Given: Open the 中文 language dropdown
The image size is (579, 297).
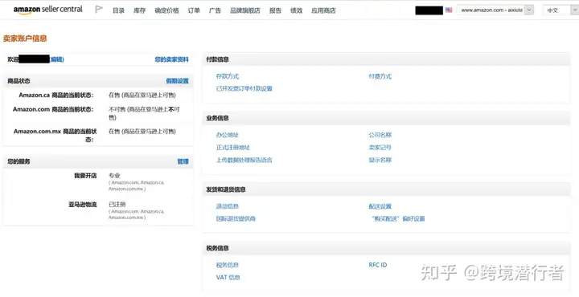Looking at the screenshot, I should [x=561, y=10].
